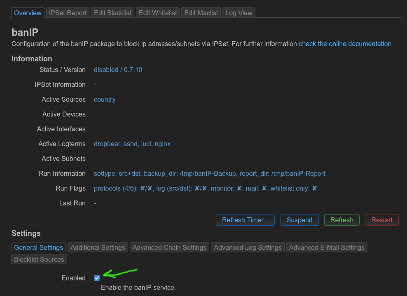Switch to the Blocklist Sources tab

tap(39, 259)
